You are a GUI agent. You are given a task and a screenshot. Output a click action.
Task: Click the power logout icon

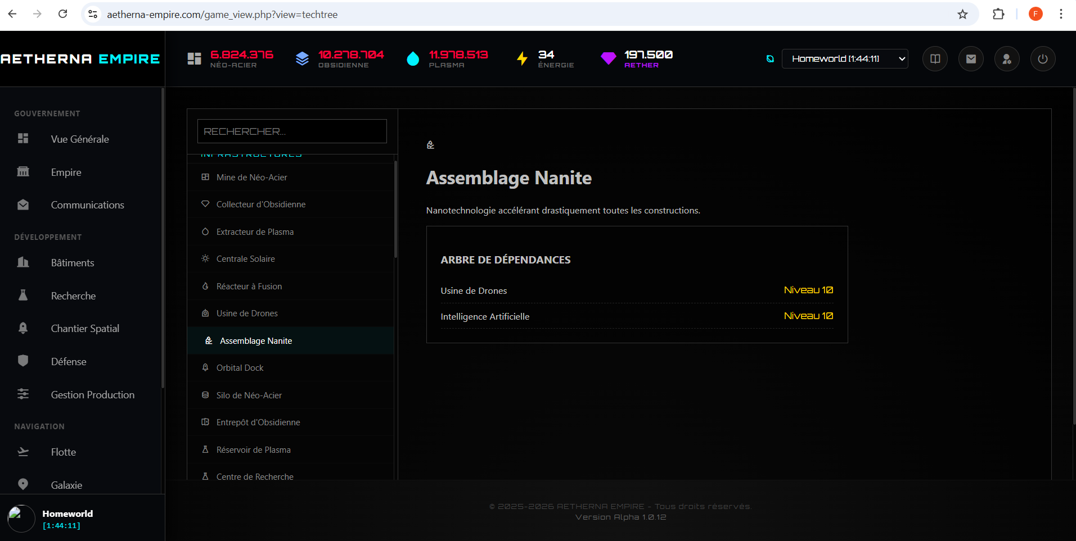[x=1042, y=59]
